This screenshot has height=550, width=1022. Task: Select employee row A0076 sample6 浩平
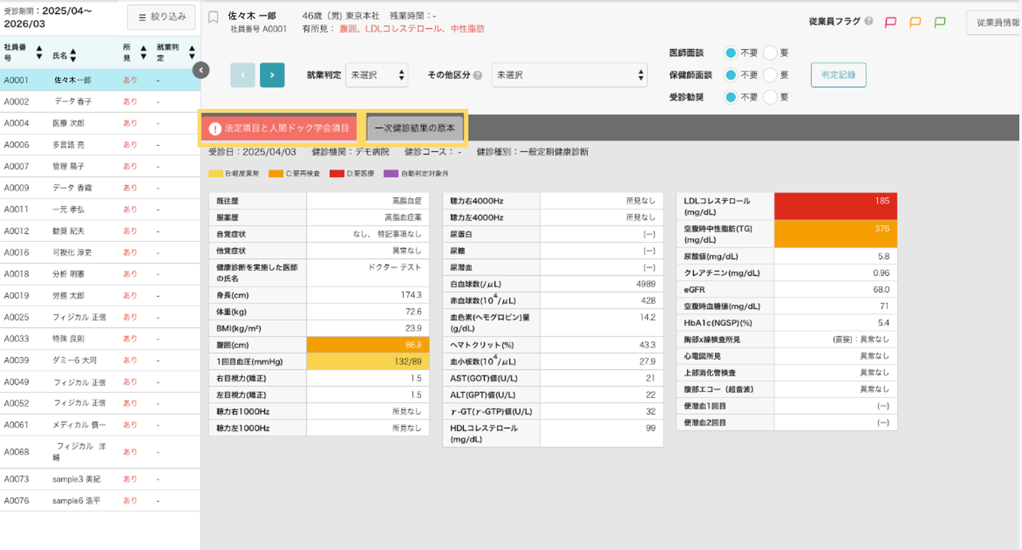[100, 500]
